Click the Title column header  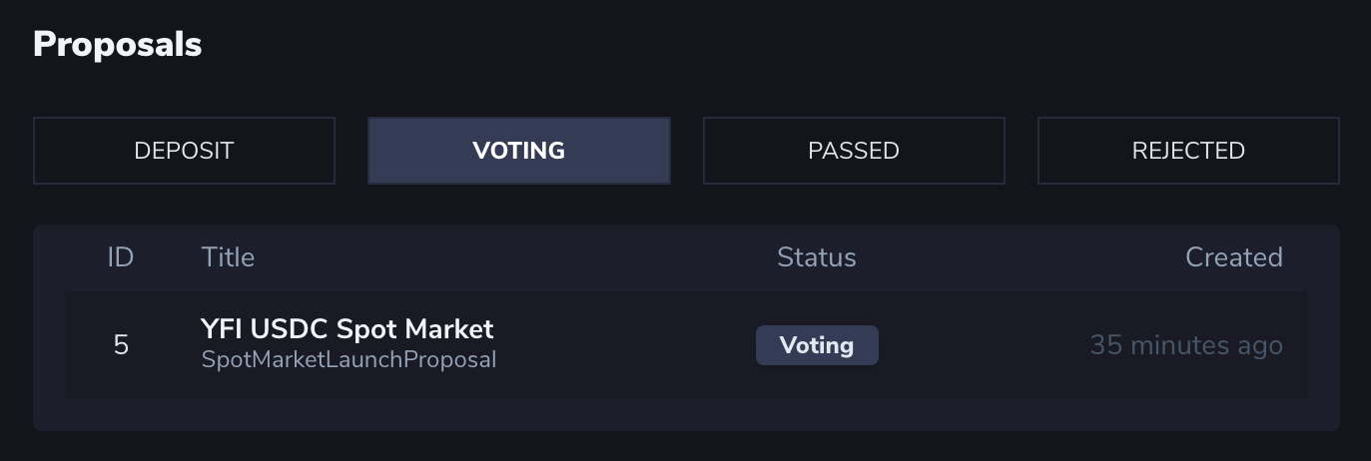(x=228, y=257)
